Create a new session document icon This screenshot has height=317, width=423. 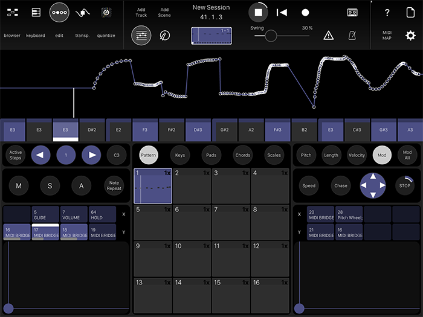(x=410, y=13)
